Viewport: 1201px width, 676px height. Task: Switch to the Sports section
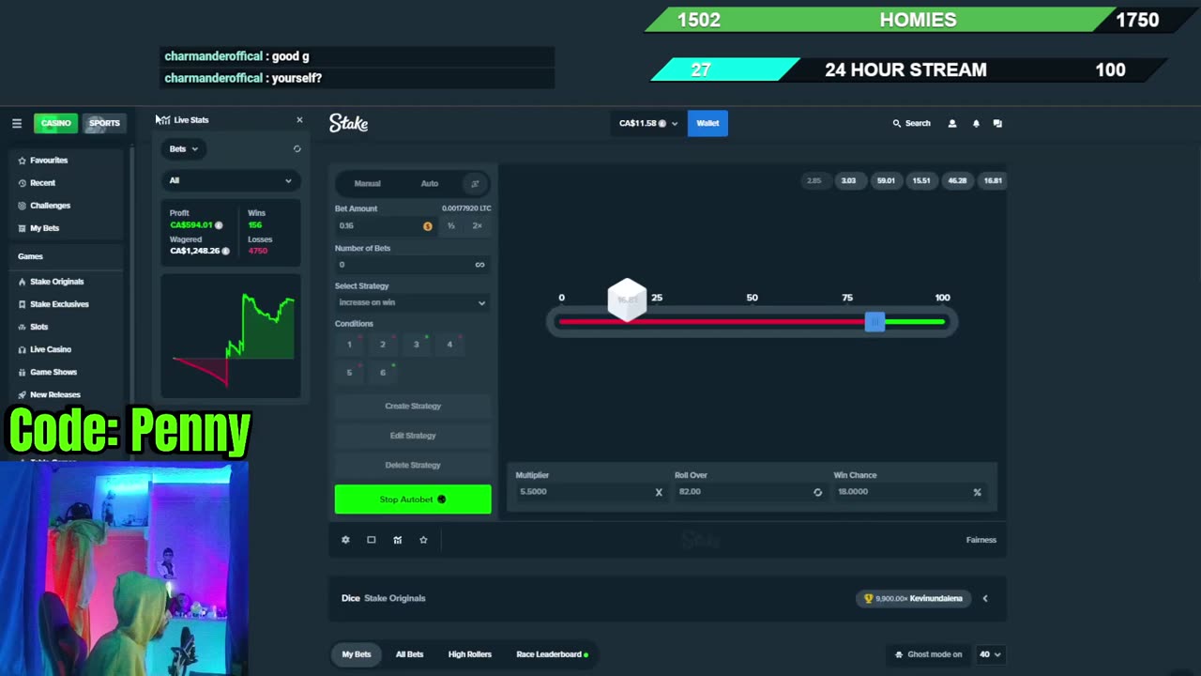103,123
